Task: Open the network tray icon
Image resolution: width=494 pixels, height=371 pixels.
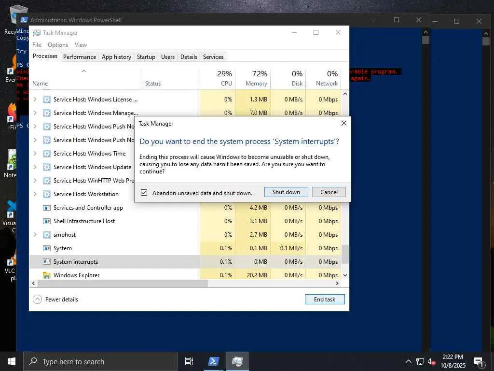Action: (x=420, y=361)
